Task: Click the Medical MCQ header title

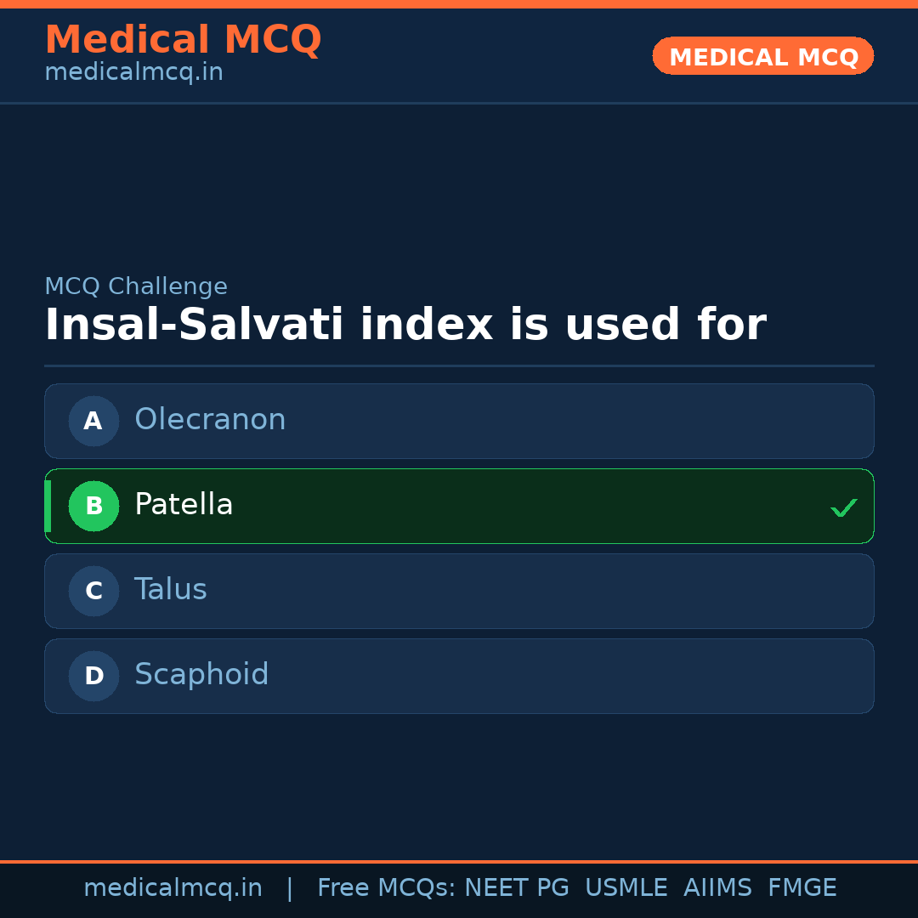Action: coord(183,40)
